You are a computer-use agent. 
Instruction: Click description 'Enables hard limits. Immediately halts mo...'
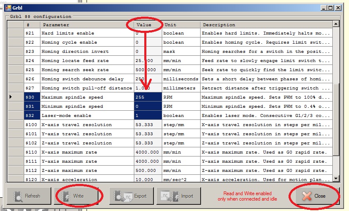pos(266,33)
